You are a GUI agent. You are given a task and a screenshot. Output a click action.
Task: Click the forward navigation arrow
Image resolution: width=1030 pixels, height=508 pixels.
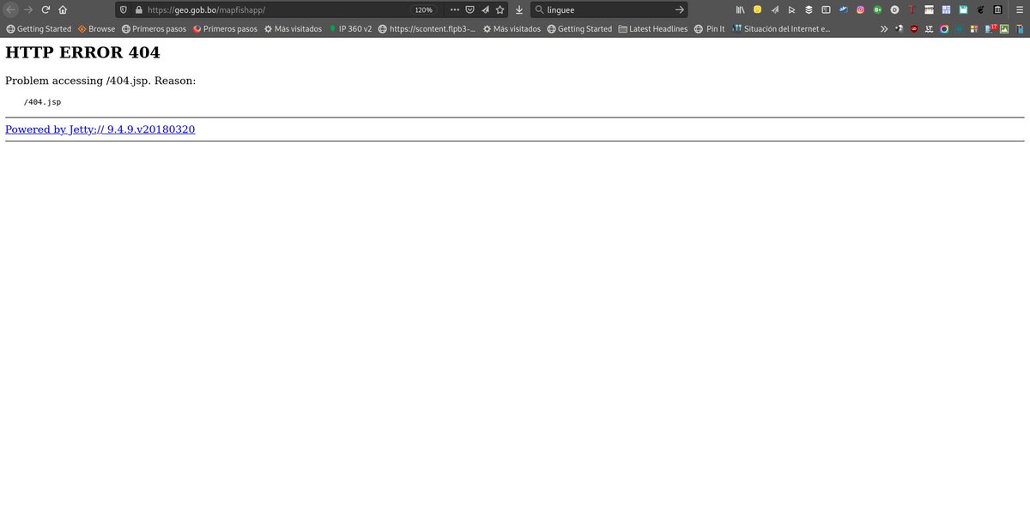click(x=28, y=9)
